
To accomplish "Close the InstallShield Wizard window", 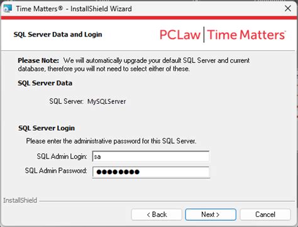I will point(288,9).
